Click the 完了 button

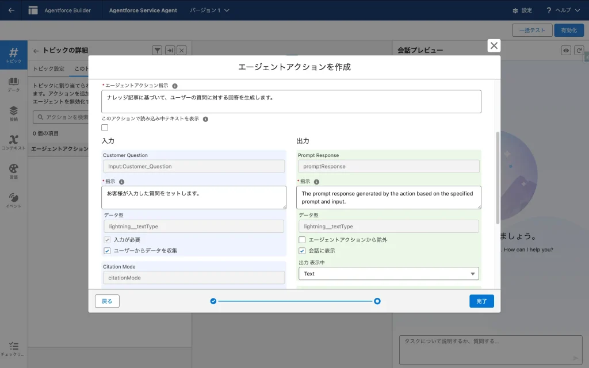pyautogui.click(x=481, y=301)
